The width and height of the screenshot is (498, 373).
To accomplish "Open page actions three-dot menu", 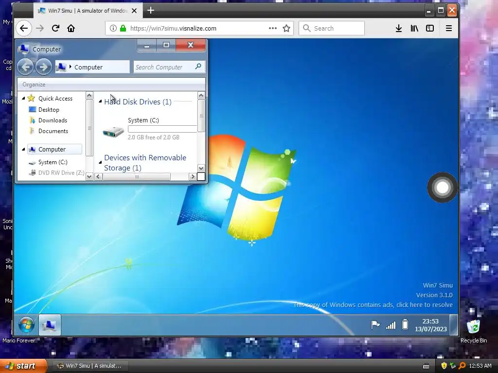I will click(x=272, y=28).
